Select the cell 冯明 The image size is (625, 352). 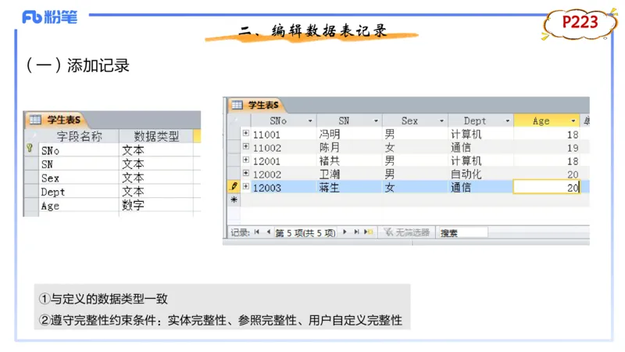pos(349,134)
